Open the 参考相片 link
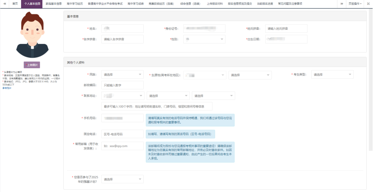 pos(7,88)
